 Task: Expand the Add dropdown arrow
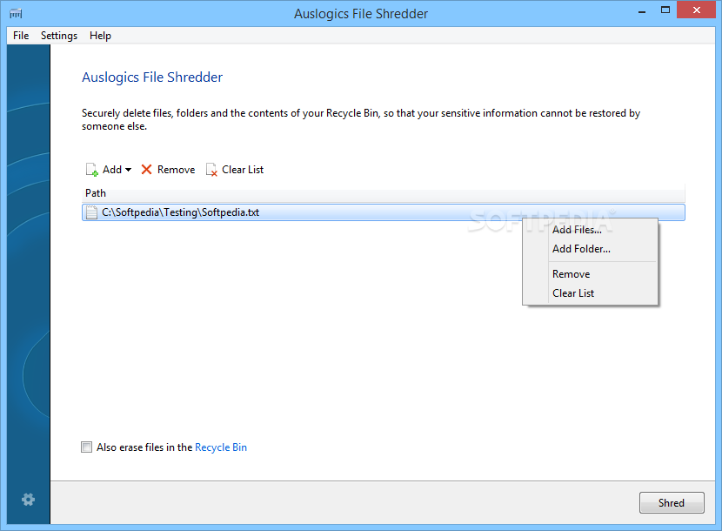point(128,170)
